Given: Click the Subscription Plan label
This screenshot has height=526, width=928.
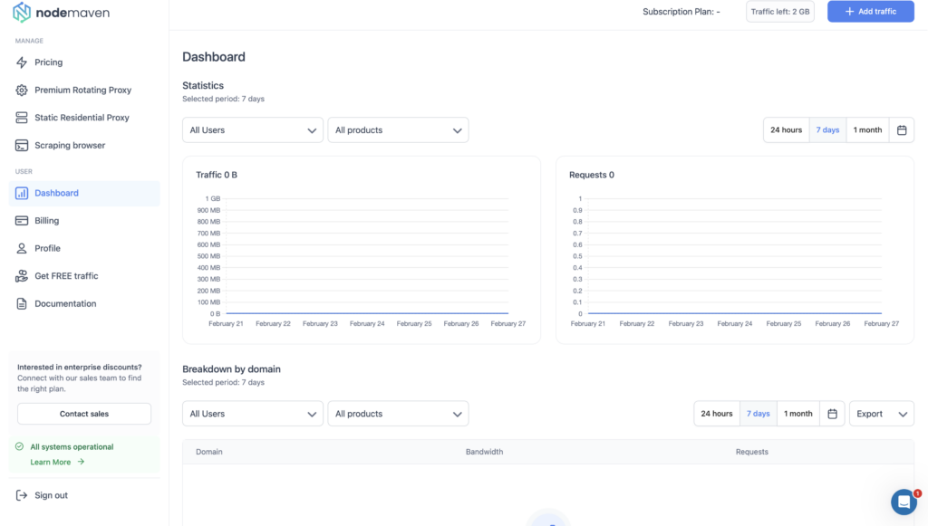Looking at the screenshot, I should pyautogui.click(x=681, y=11).
